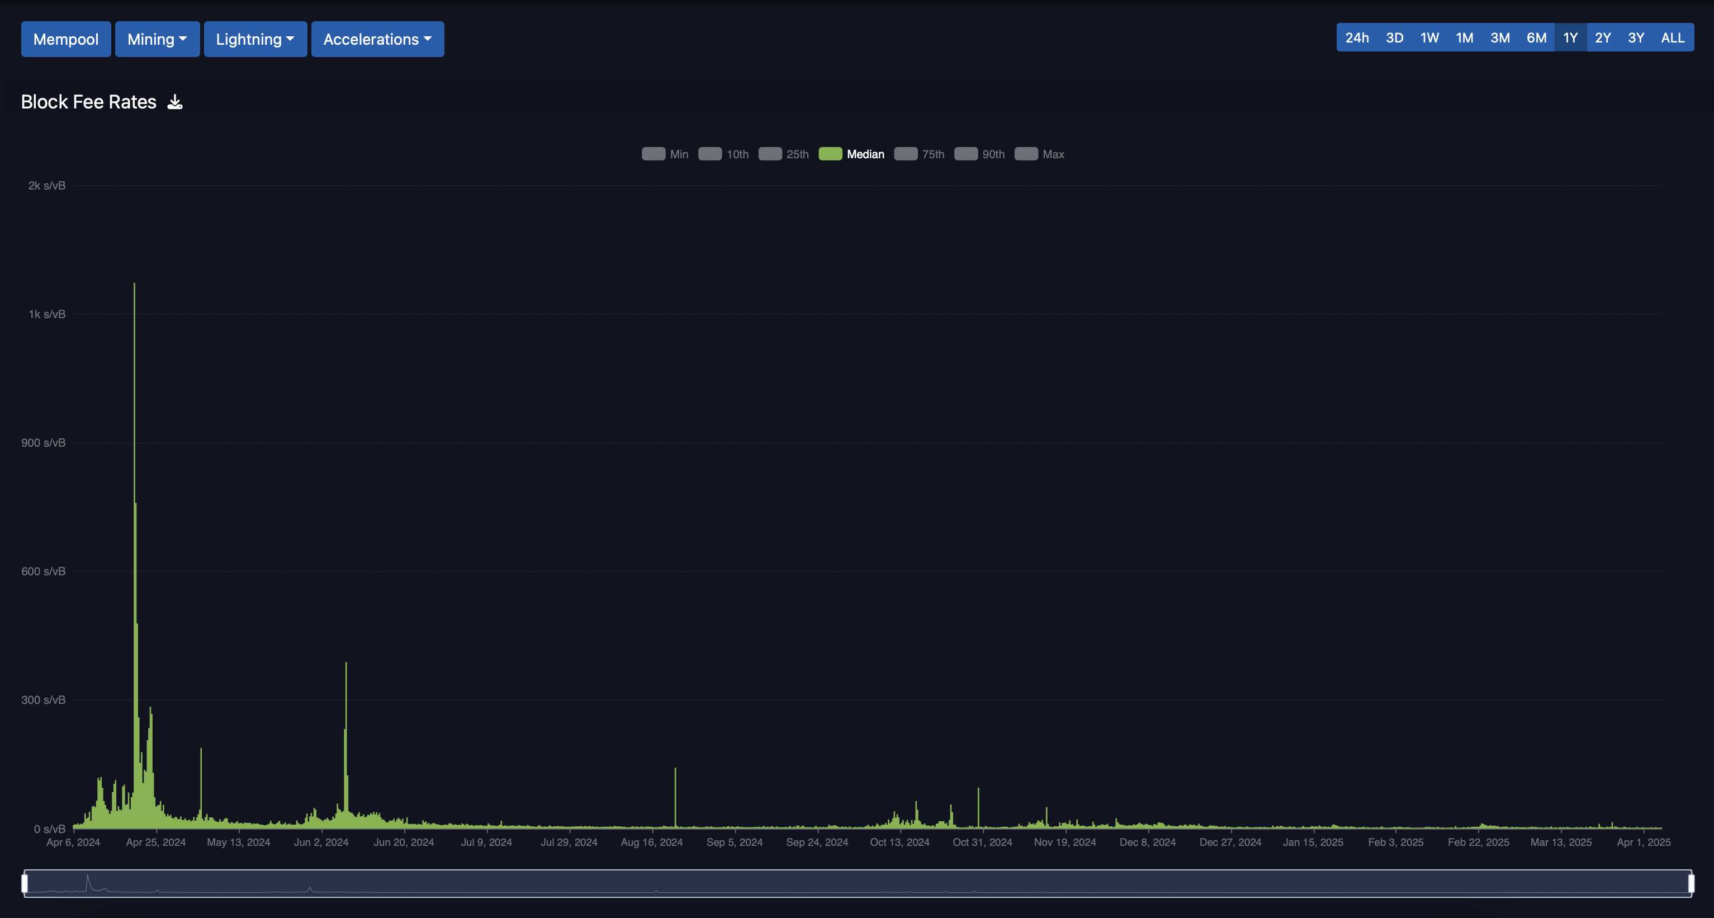The height and width of the screenshot is (918, 1714).
Task: Click the '0 s/vB' axis label
Action: pyautogui.click(x=49, y=829)
